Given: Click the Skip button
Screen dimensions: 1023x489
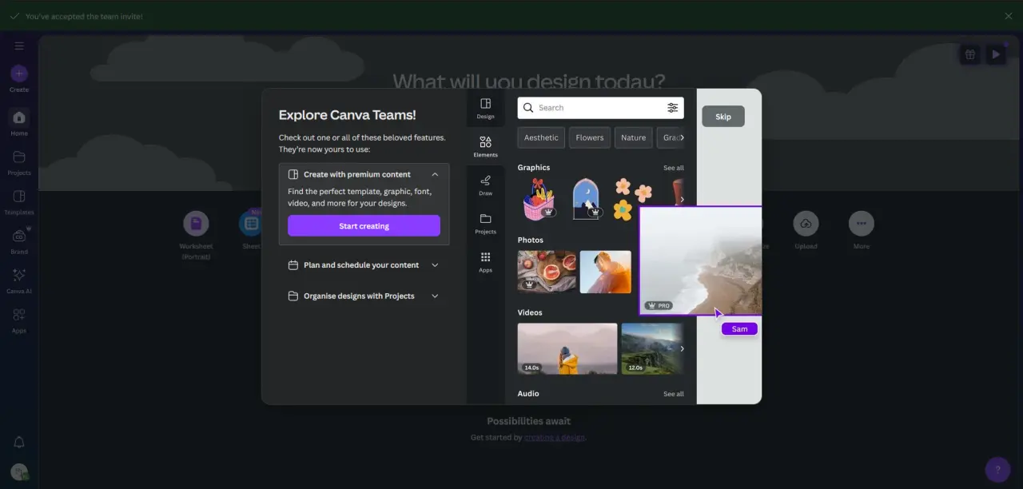Looking at the screenshot, I should point(723,117).
